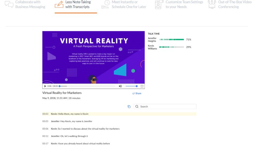Viewport: 255px width, 147px height.
Task: Click the video conferencing screen icon
Action: (212, 4)
